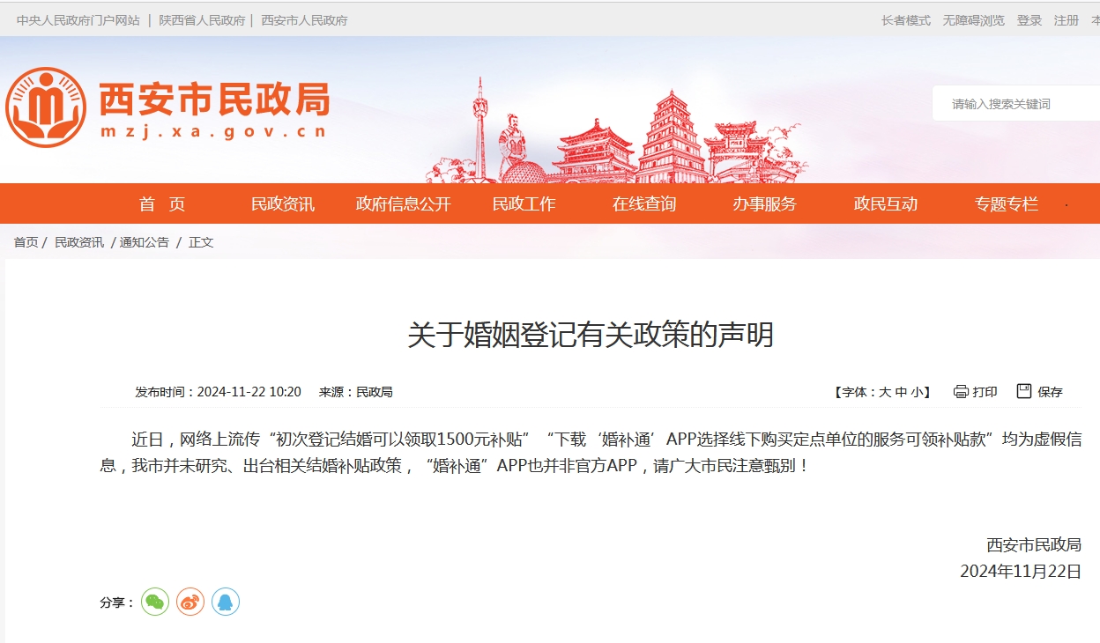
Task: Set font size to 中
Action: click(x=901, y=392)
